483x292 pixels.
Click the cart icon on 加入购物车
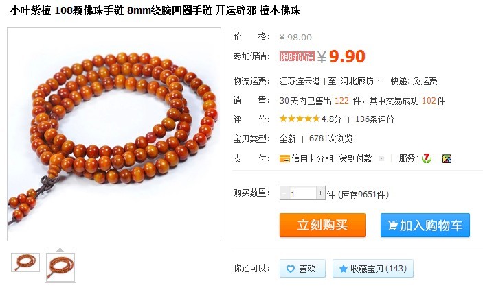(x=393, y=226)
